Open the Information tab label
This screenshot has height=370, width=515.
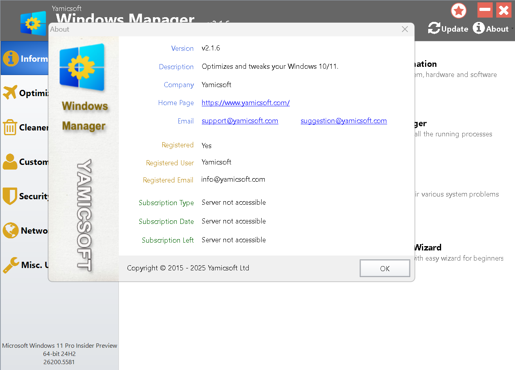tap(34, 59)
